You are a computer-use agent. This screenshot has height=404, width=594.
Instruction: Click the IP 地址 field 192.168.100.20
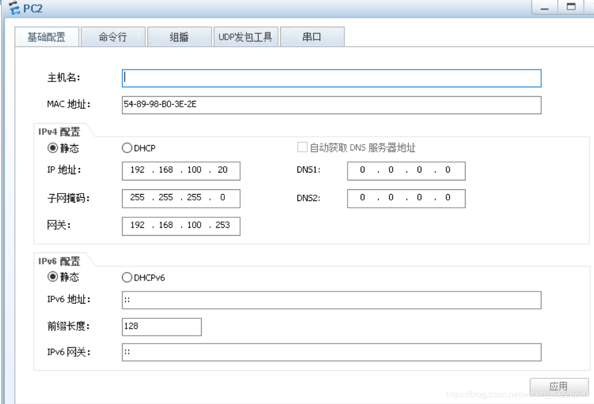pos(181,171)
